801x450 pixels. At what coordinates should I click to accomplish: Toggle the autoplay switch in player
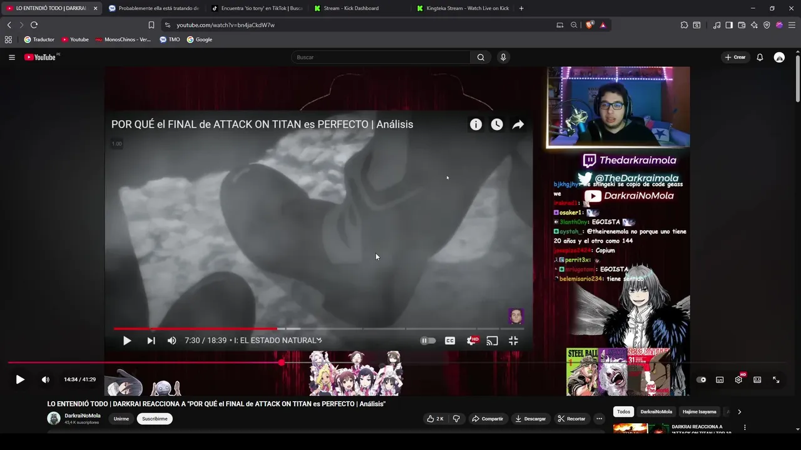(x=702, y=379)
